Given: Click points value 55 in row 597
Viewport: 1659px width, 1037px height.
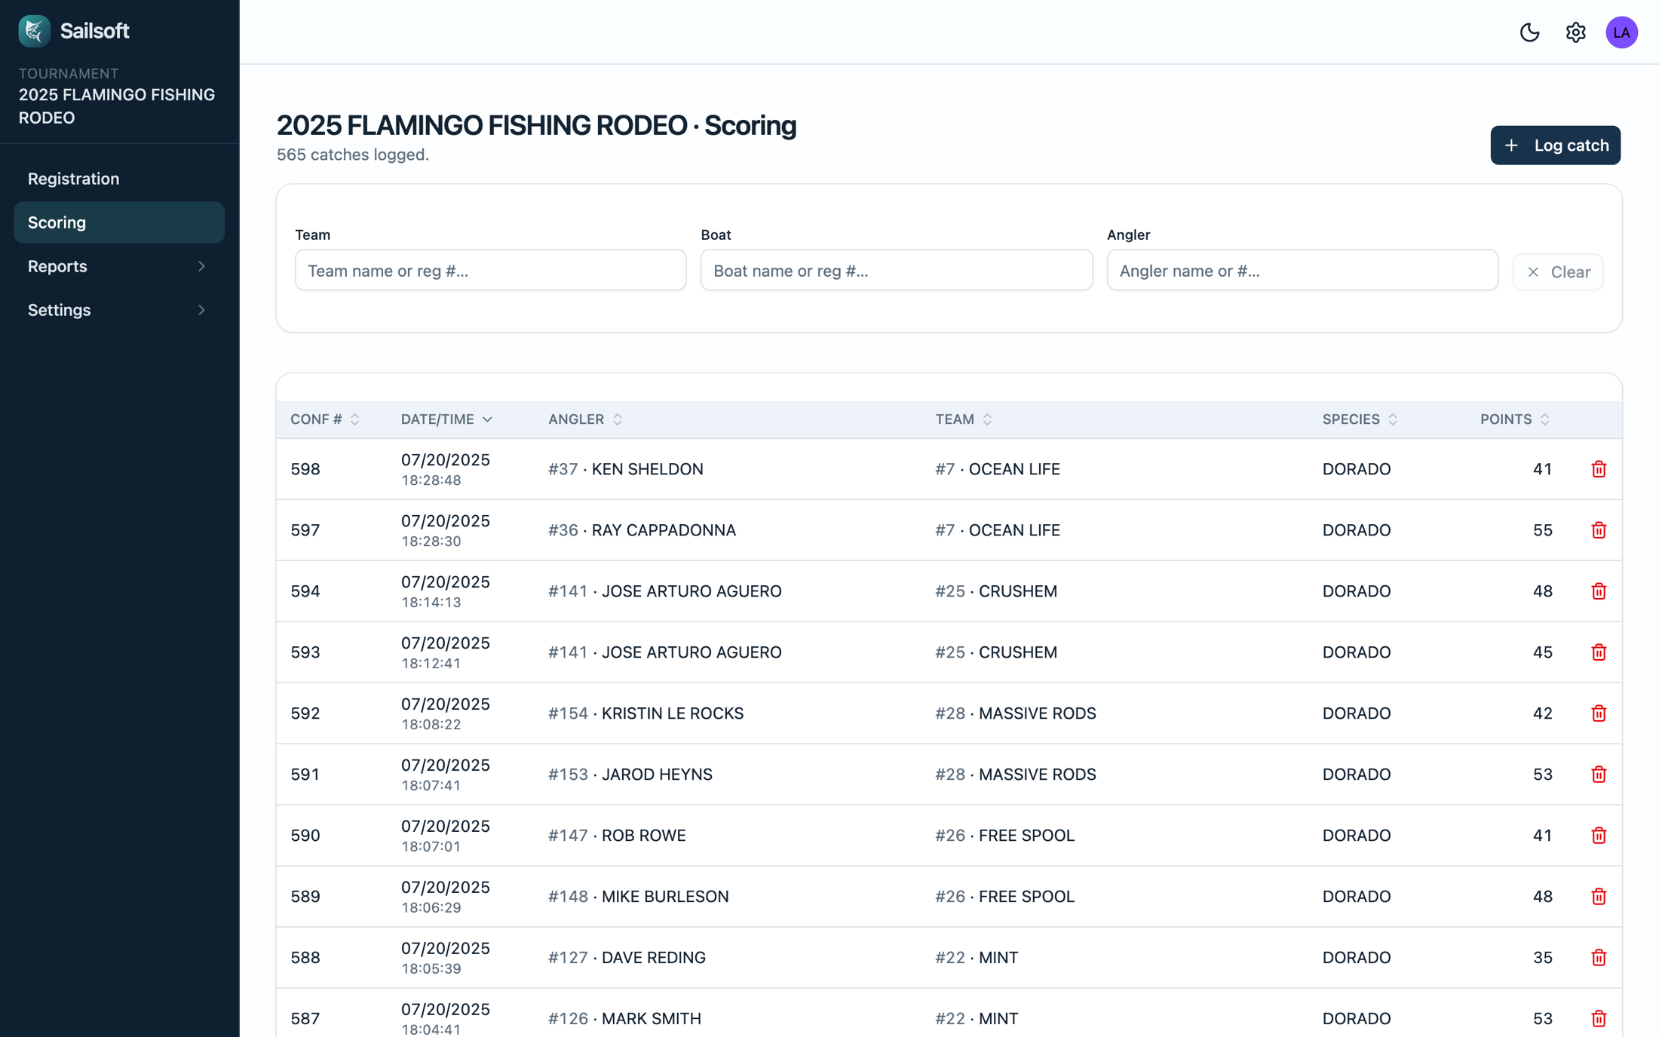Looking at the screenshot, I should [1542, 530].
